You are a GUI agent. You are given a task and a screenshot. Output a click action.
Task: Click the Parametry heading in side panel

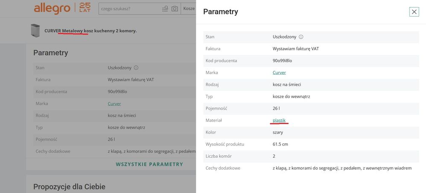[x=221, y=12]
